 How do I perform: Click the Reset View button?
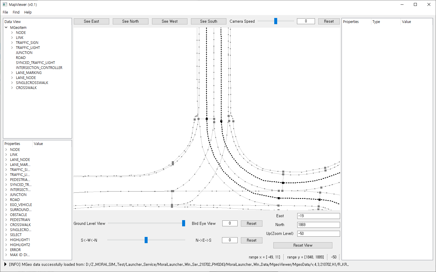pos(303,245)
